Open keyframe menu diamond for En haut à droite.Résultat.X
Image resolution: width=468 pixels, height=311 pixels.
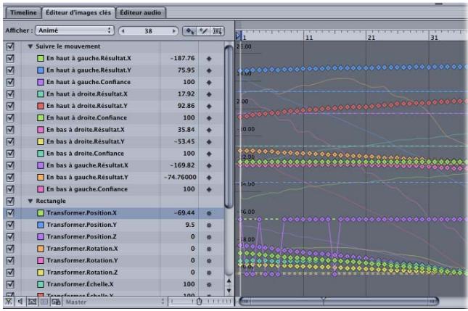pos(209,94)
